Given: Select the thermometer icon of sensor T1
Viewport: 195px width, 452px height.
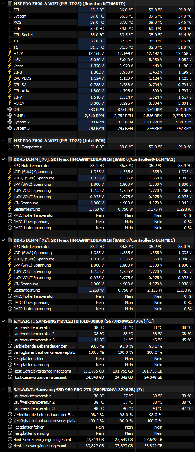Looking at the screenshot, I should 10,47.
